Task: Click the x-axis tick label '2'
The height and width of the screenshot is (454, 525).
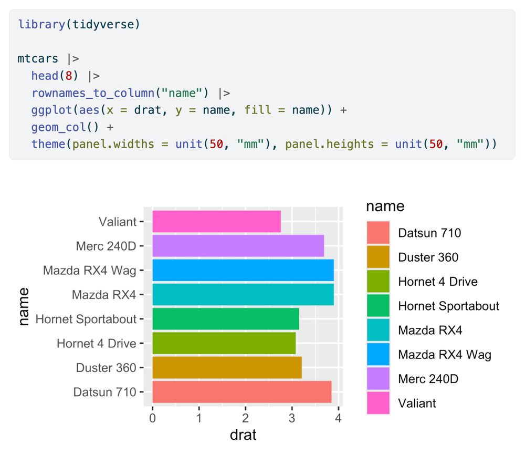Action: tap(245, 418)
